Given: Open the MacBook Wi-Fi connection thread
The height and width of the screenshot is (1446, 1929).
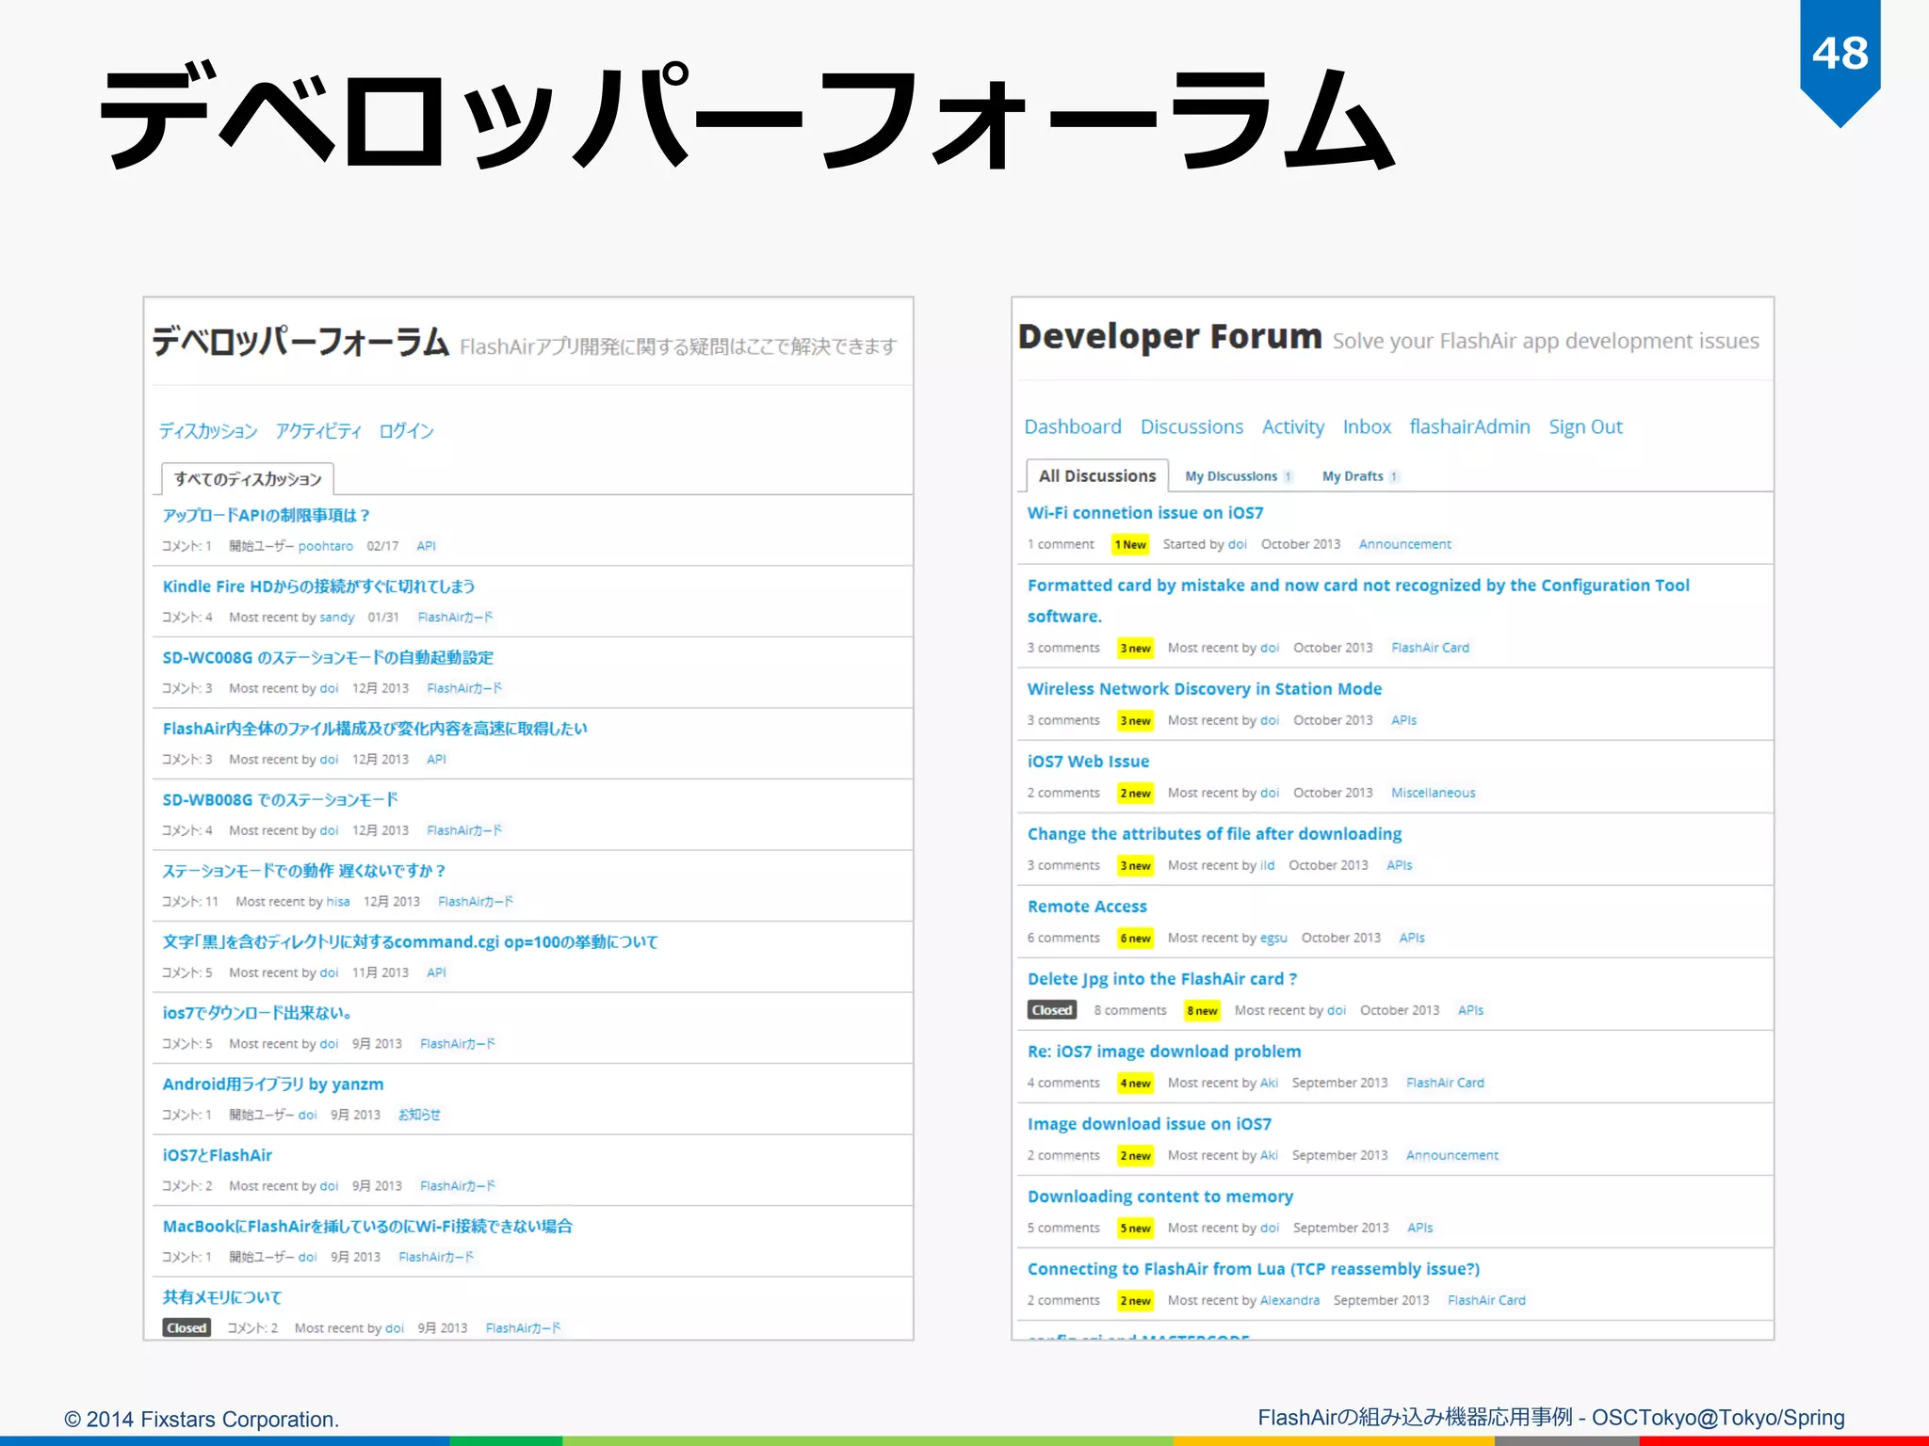Looking at the screenshot, I should click(367, 1226).
